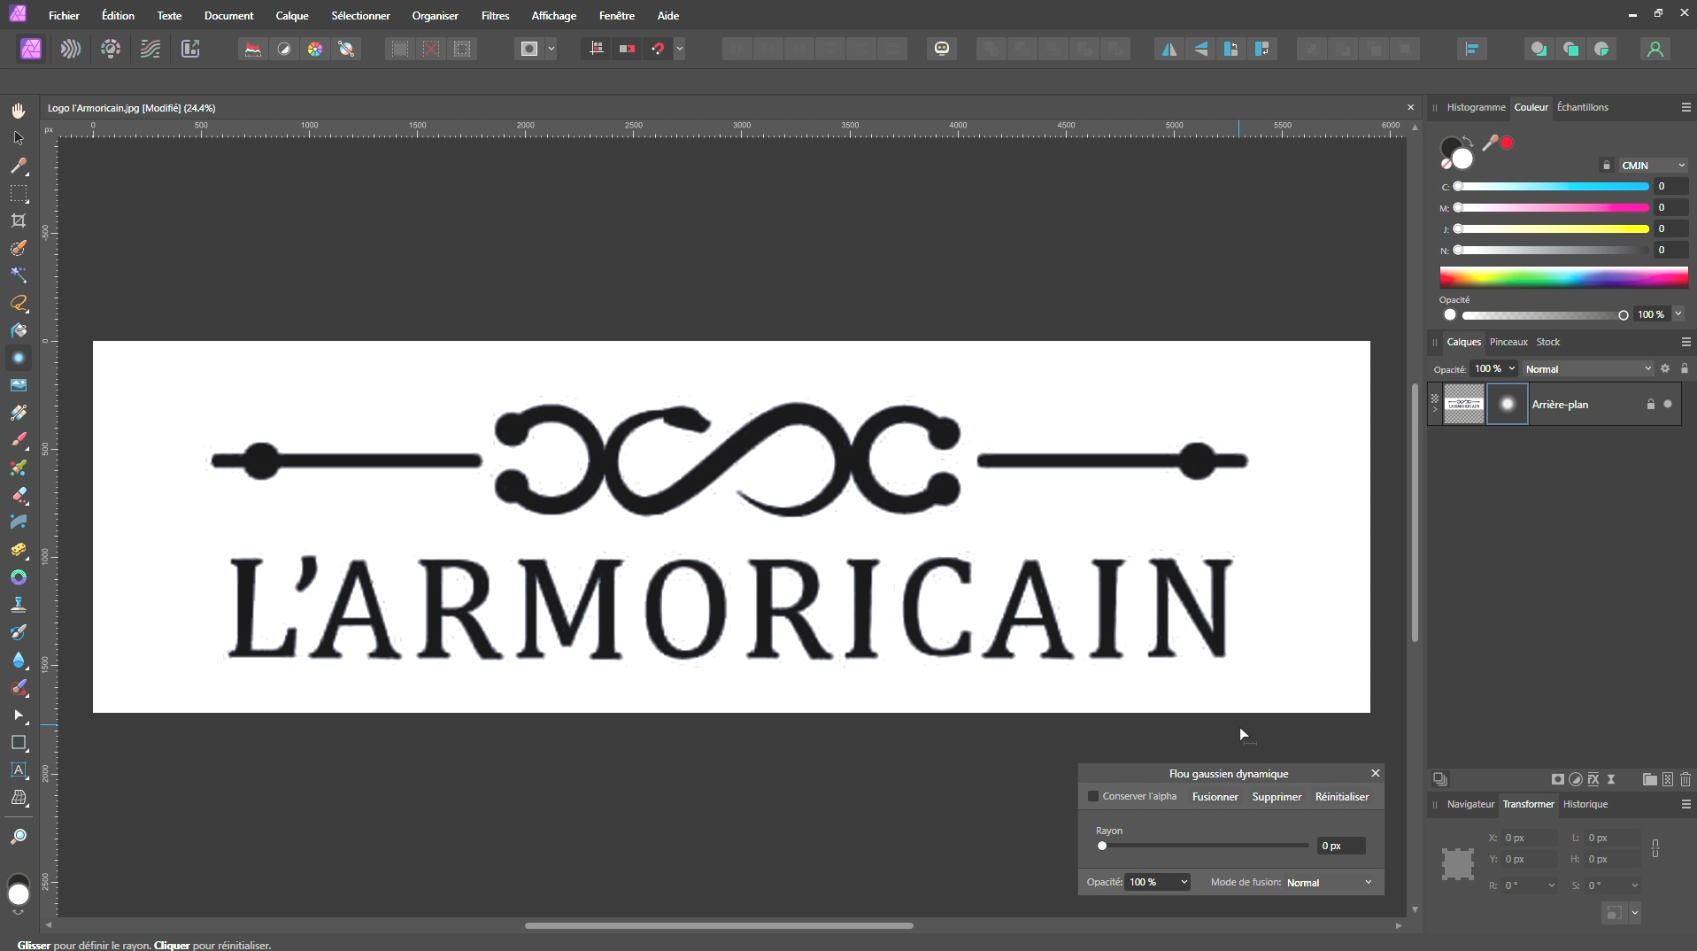
Task: Click the Rayon slider track
Action: [x=1204, y=846]
